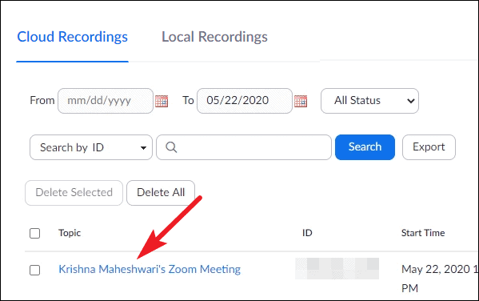
Task: Click the Delete Selected button
Action: click(74, 193)
